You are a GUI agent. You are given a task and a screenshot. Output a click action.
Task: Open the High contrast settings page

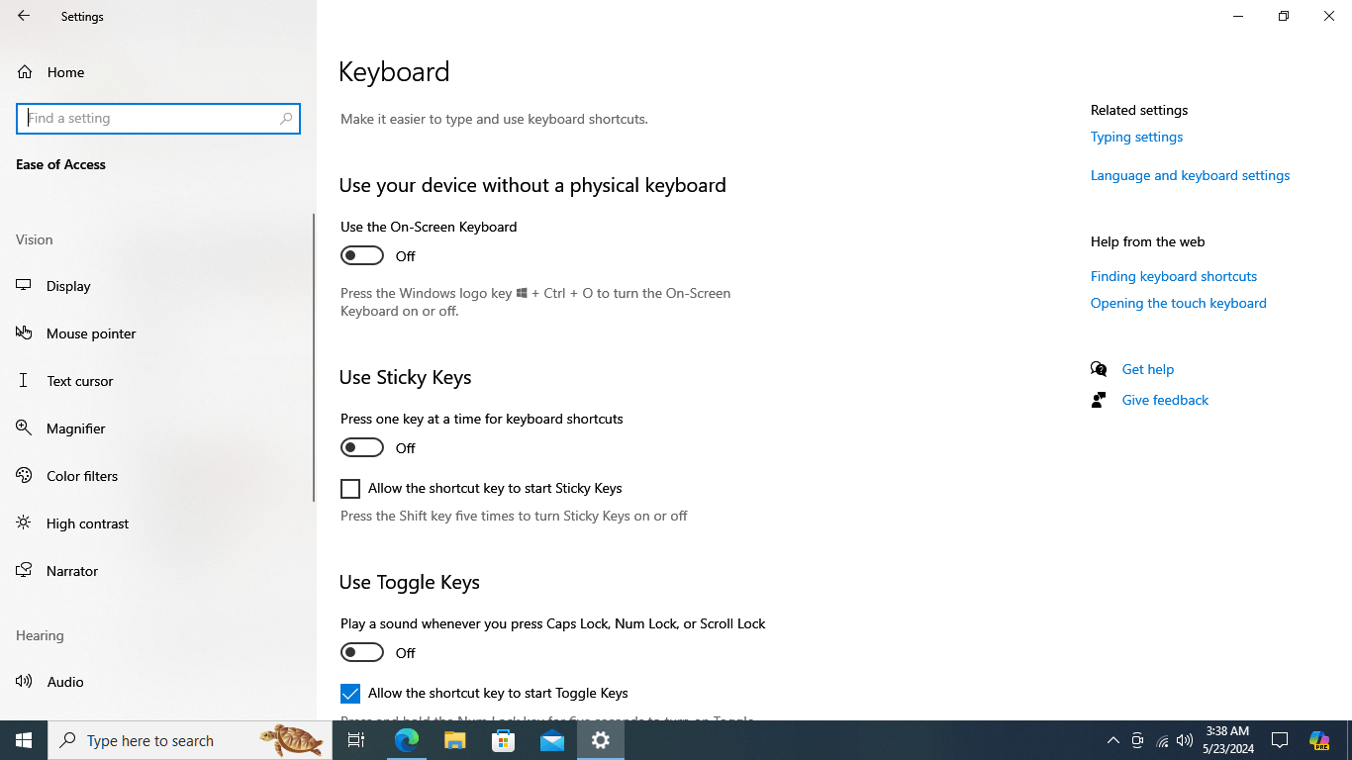[156, 523]
